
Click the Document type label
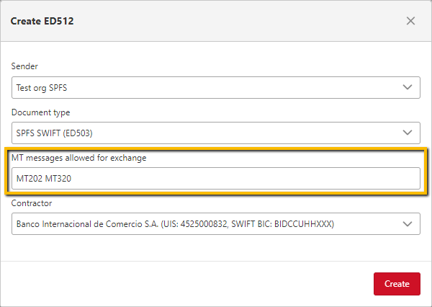point(40,112)
